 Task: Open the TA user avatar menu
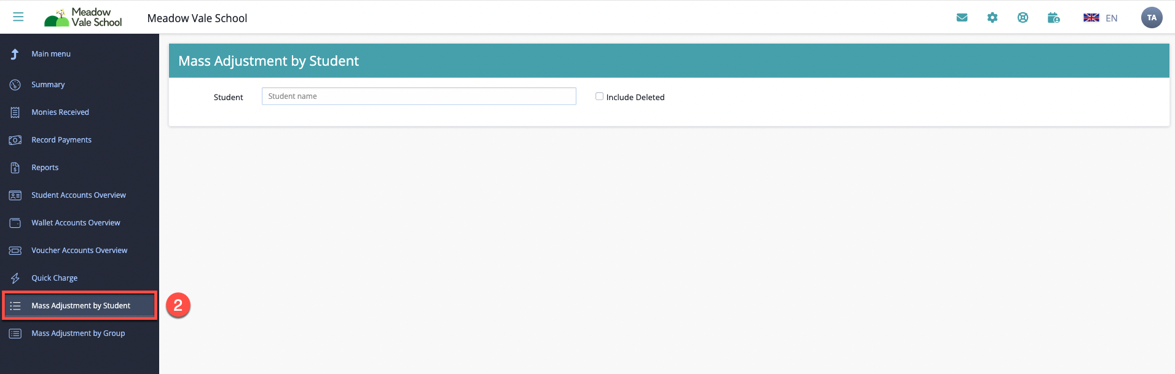[x=1152, y=18]
